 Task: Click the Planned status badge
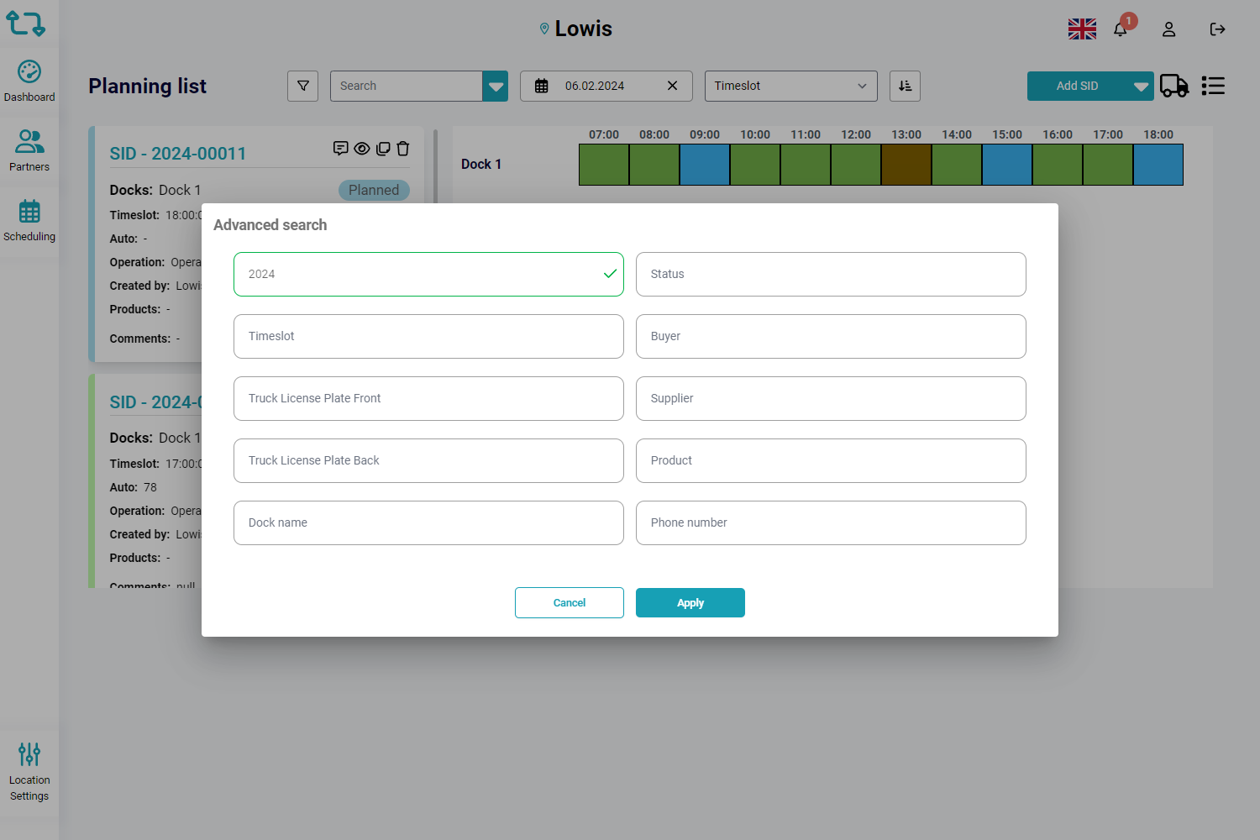374,191
